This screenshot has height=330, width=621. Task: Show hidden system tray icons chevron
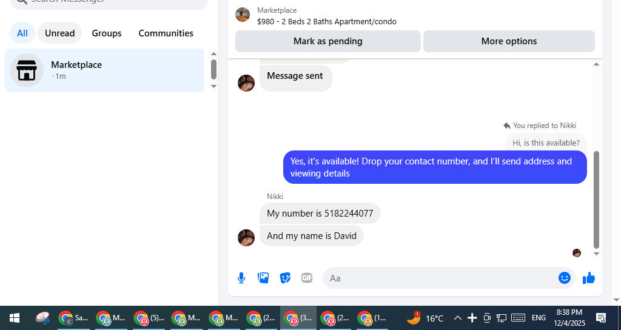(457, 318)
